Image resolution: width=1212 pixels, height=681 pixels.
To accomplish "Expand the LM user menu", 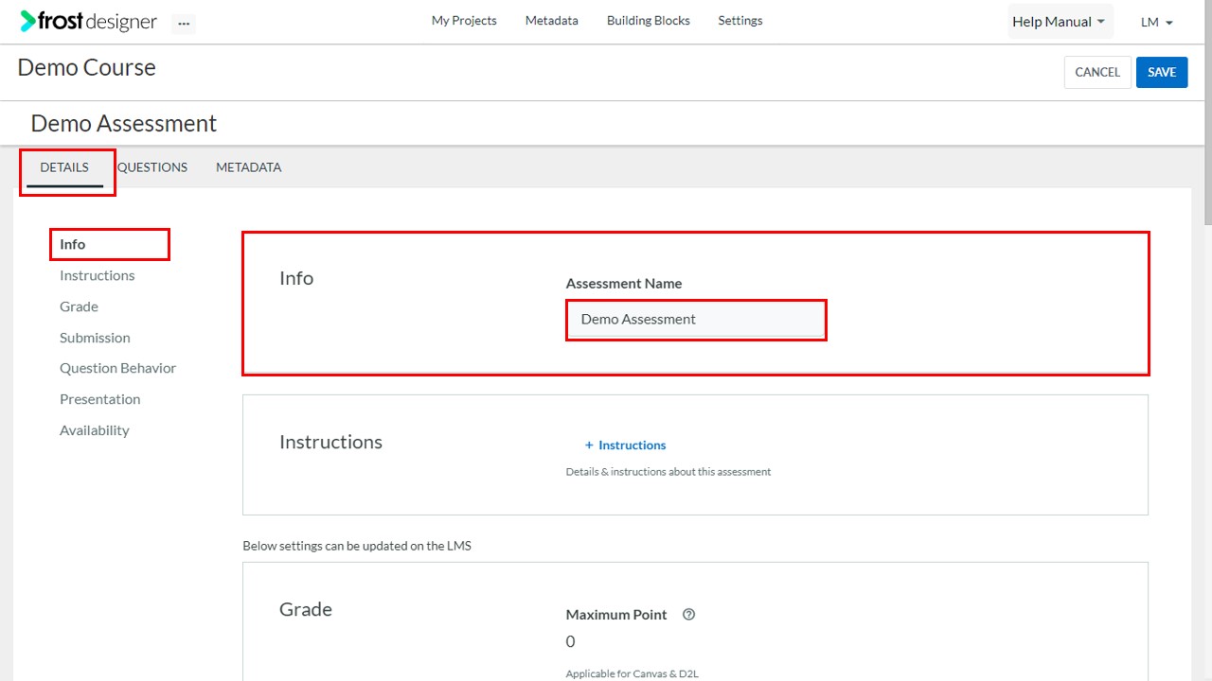I will point(1157,22).
